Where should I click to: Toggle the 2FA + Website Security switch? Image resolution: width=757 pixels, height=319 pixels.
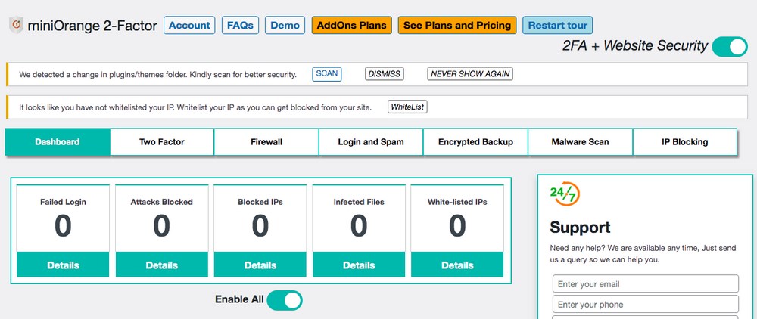click(730, 47)
